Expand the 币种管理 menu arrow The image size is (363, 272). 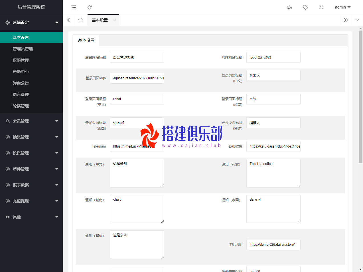pyautogui.click(x=57, y=169)
